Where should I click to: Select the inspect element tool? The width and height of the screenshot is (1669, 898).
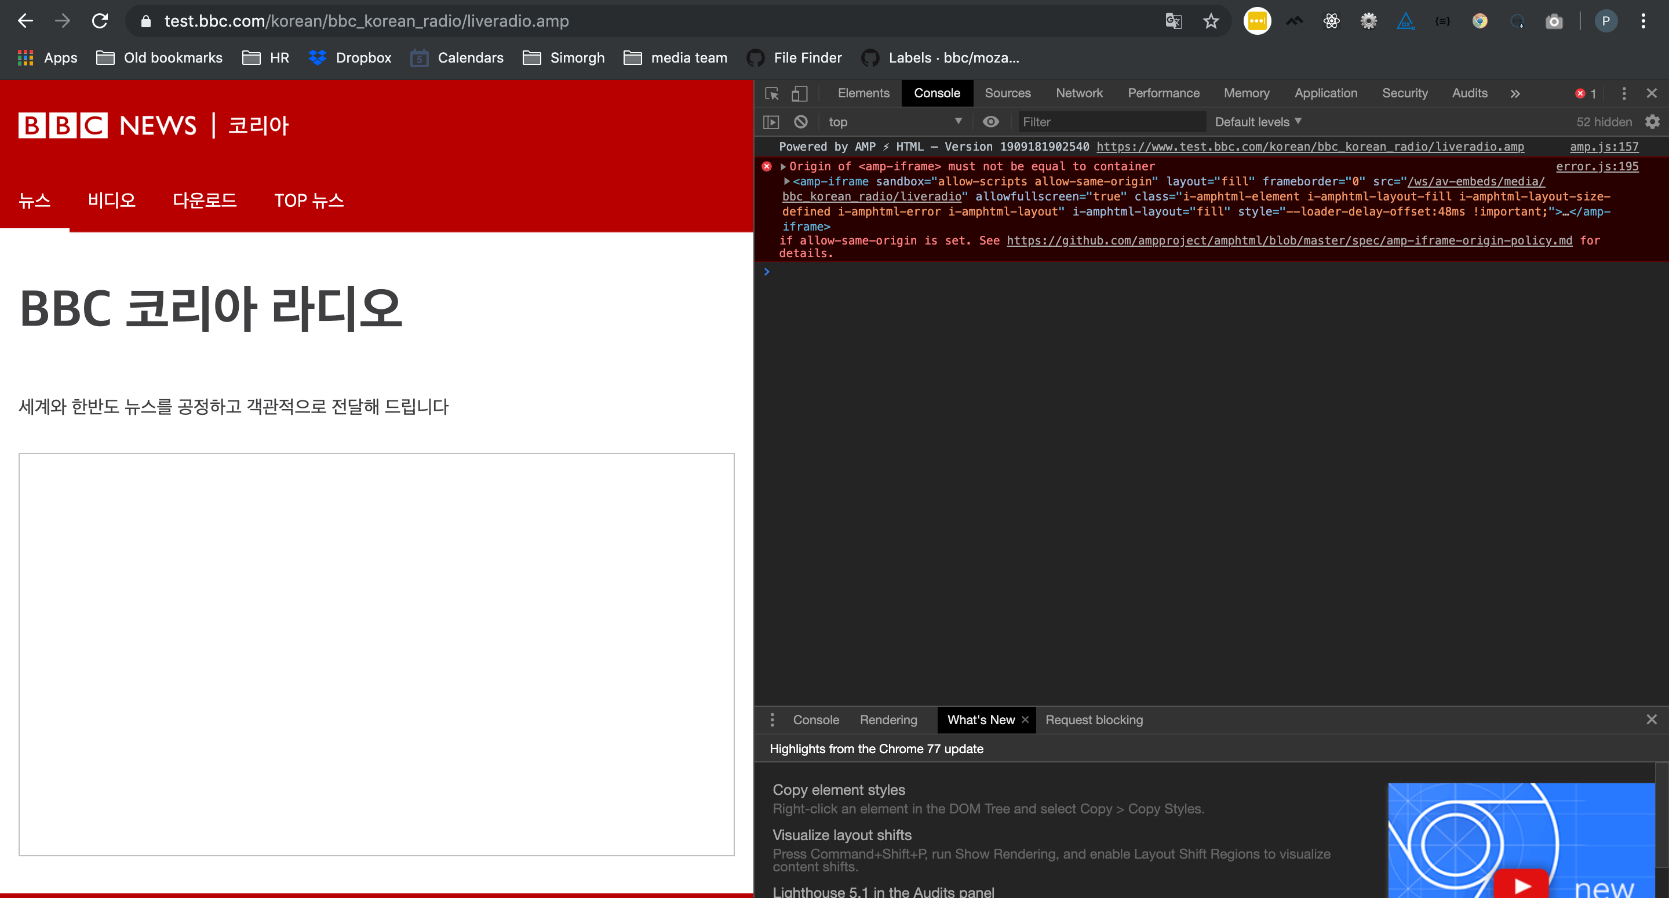click(772, 94)
